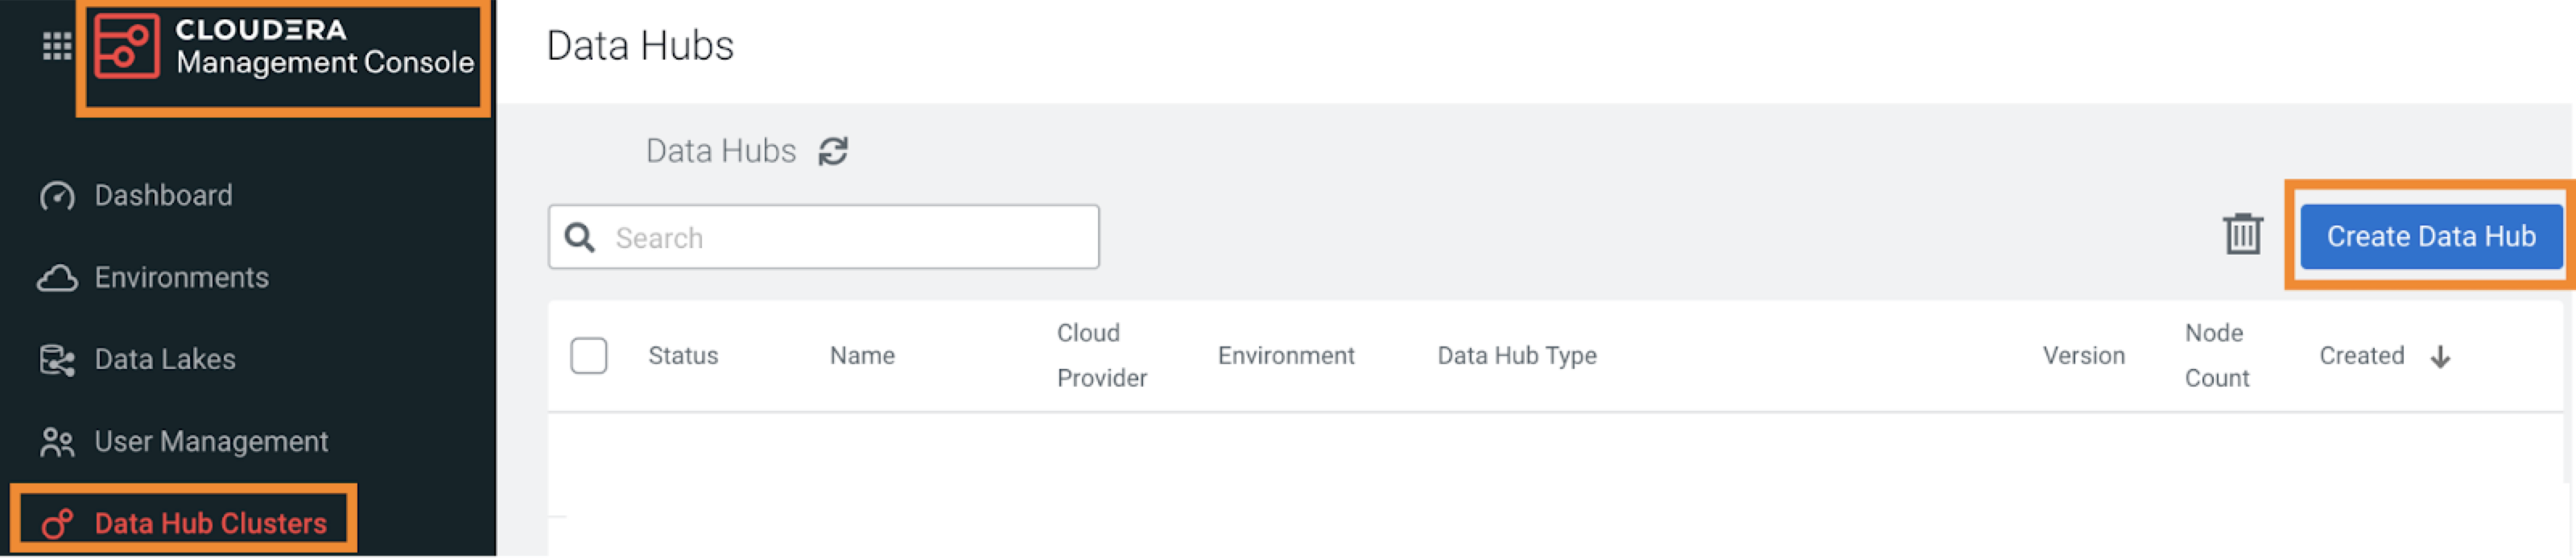Image resolution: width=2576 pixels, height=559 pixels.
Task: Click the Create Data Hub button
Action: [x=2431, y=236]
